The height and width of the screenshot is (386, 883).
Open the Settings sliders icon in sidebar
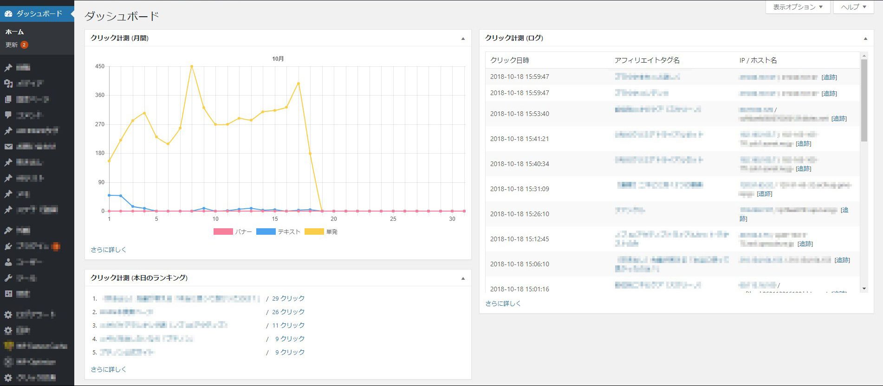tap(8, 294)
